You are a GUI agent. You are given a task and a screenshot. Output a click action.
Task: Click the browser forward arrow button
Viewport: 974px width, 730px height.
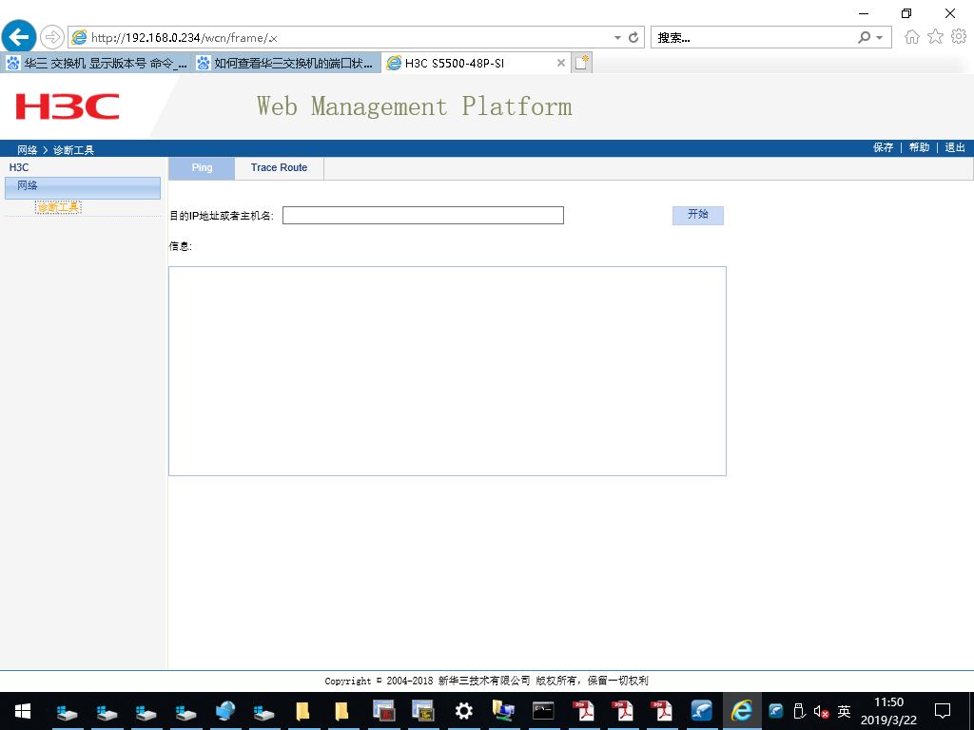[x=52, y=37]
